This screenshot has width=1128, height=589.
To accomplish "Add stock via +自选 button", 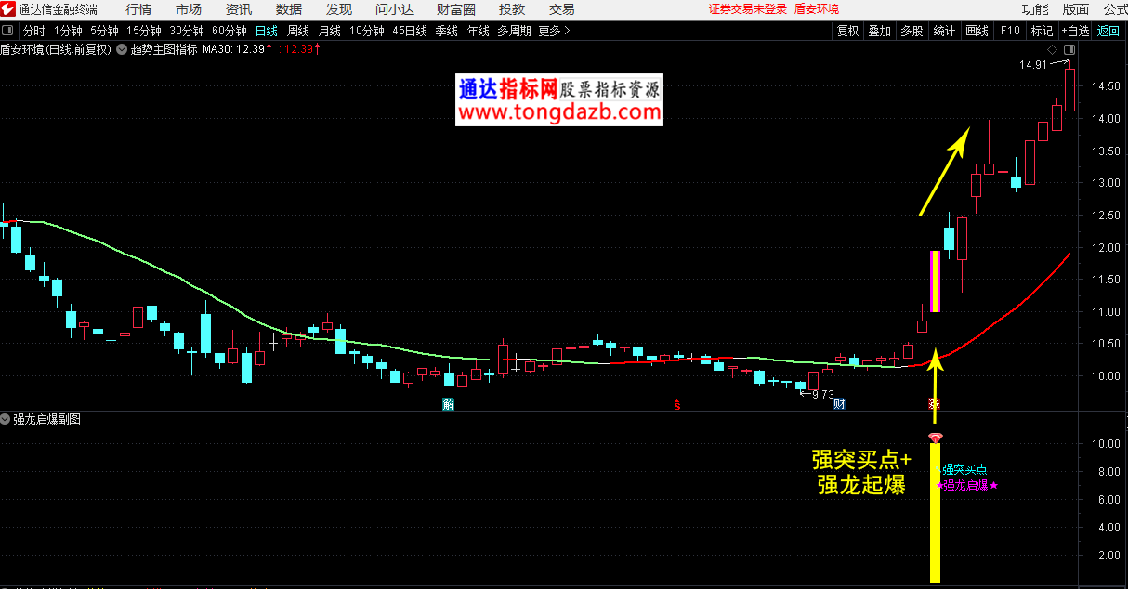I will pyautogui.click(x=1075, y=31).
